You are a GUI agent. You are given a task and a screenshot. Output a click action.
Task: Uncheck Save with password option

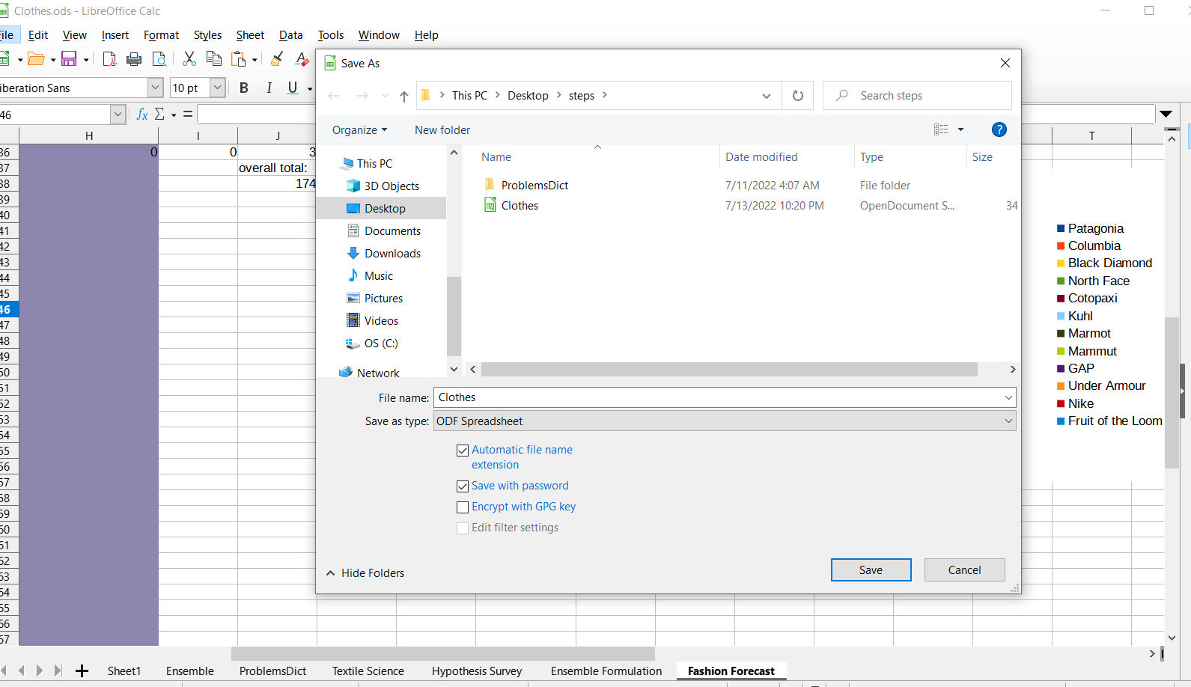[463, 486]
